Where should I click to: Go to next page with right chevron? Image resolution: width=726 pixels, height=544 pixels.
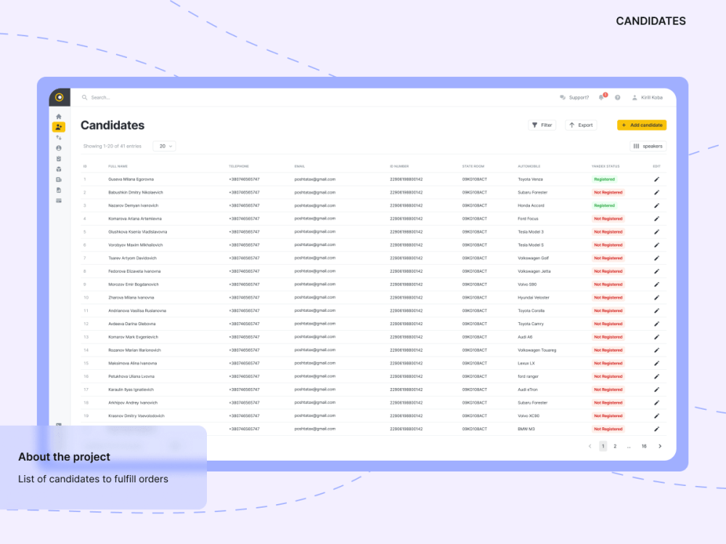click(x=660, y=446)
